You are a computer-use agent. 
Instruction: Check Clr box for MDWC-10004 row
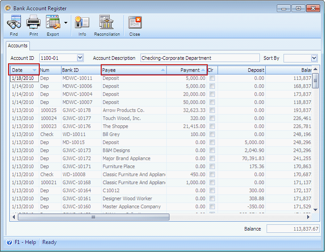point(212,94)
